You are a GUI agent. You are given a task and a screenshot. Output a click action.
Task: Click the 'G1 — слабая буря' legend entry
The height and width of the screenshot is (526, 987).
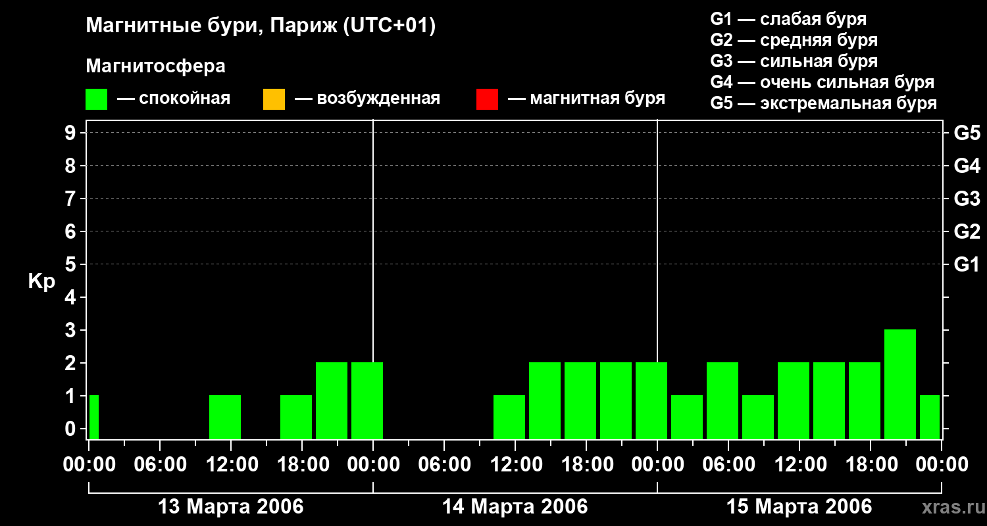tap(789, 19)
